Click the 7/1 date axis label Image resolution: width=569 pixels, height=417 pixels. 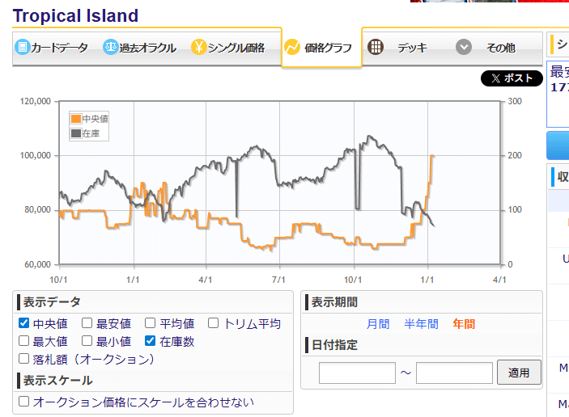click(x=278, y=280)
